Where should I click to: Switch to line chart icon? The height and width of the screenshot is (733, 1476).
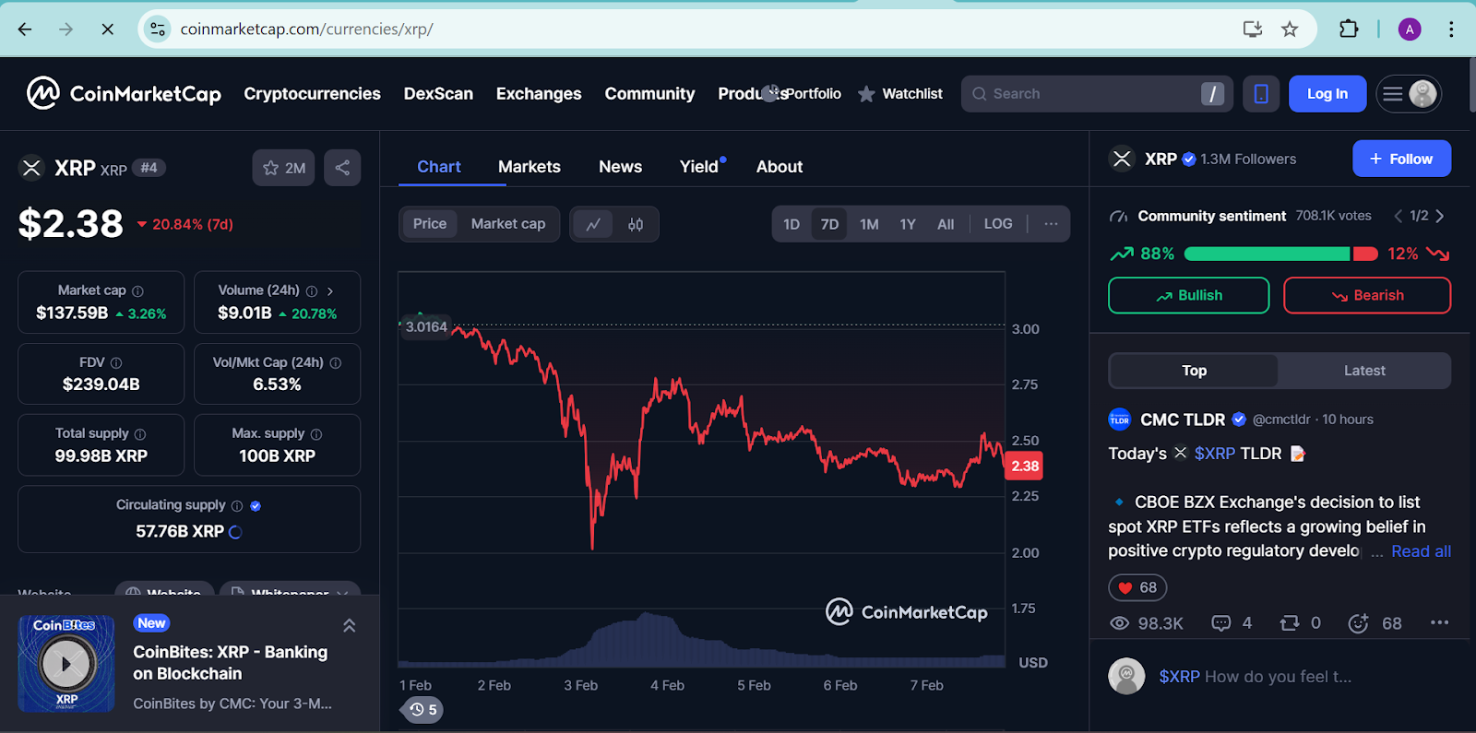593,224
